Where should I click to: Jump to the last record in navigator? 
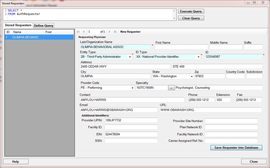coord(115,32)
